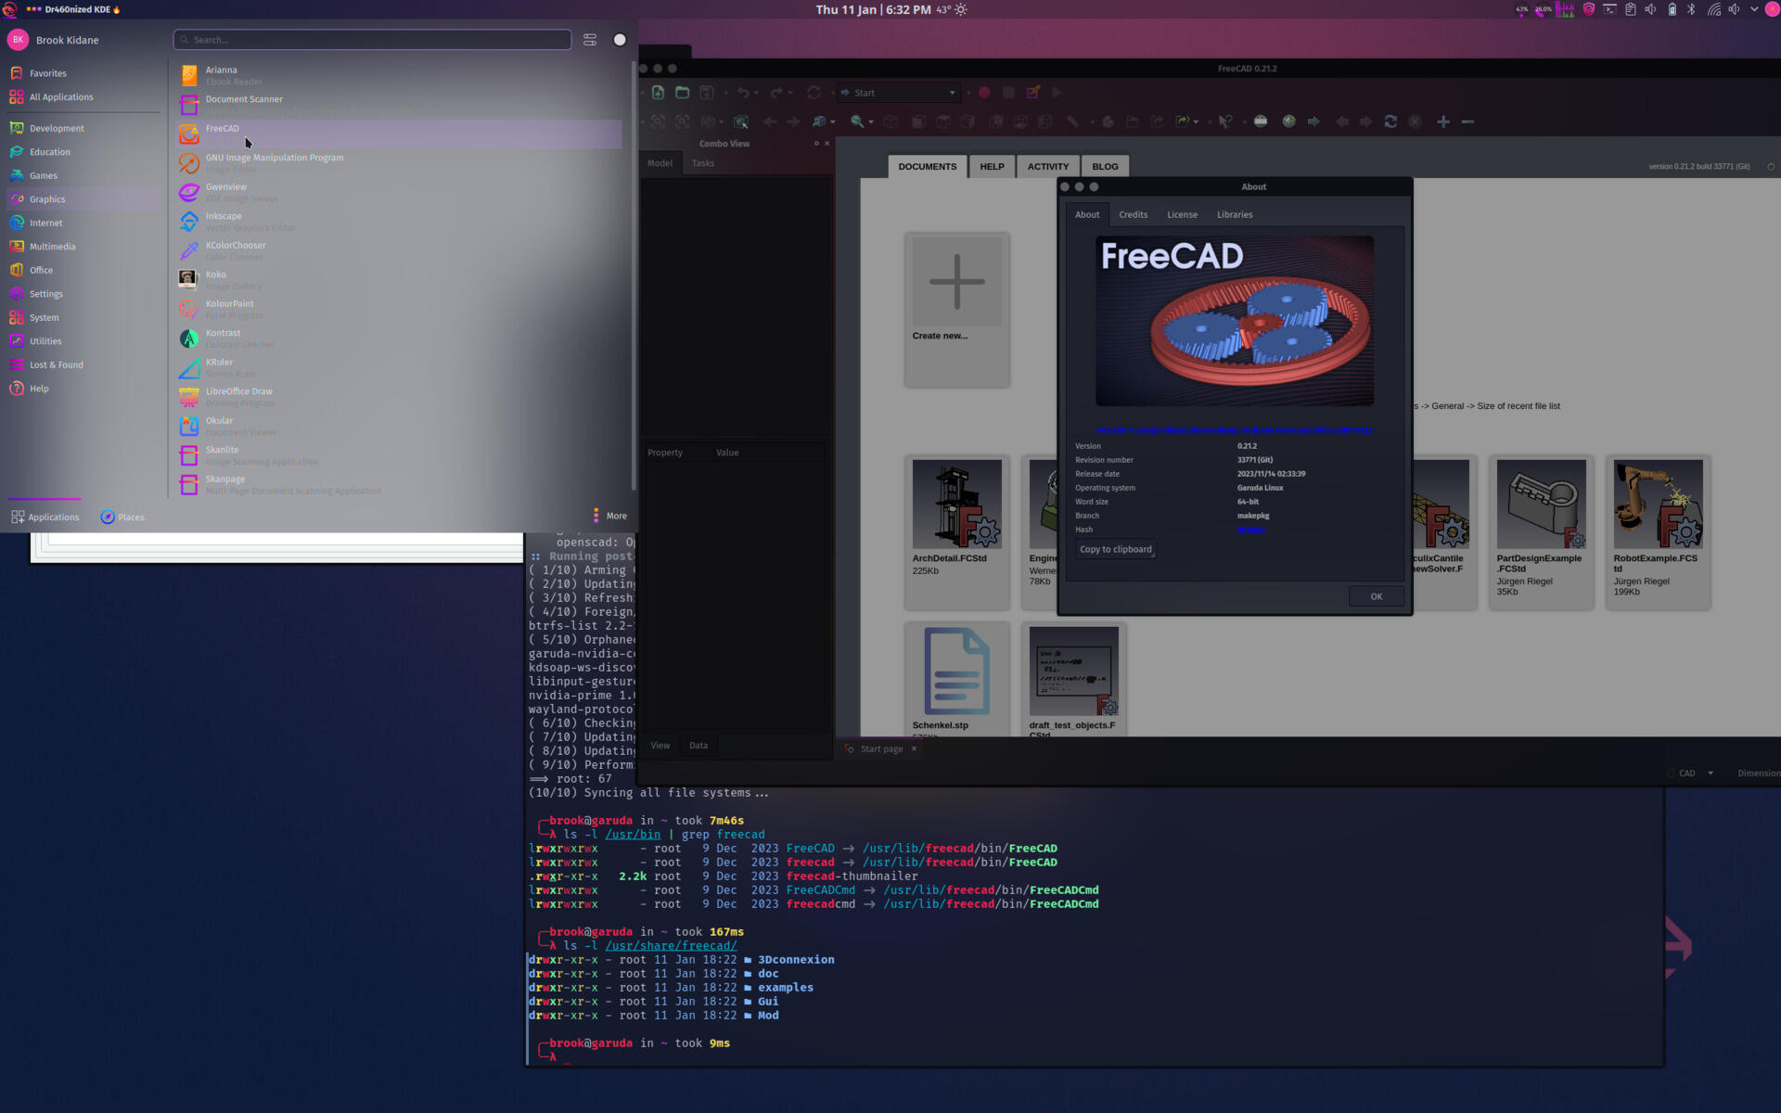Open Credits tab in About dialog
Screen dimensions: 1781x1113
[x=1133, y=215]
